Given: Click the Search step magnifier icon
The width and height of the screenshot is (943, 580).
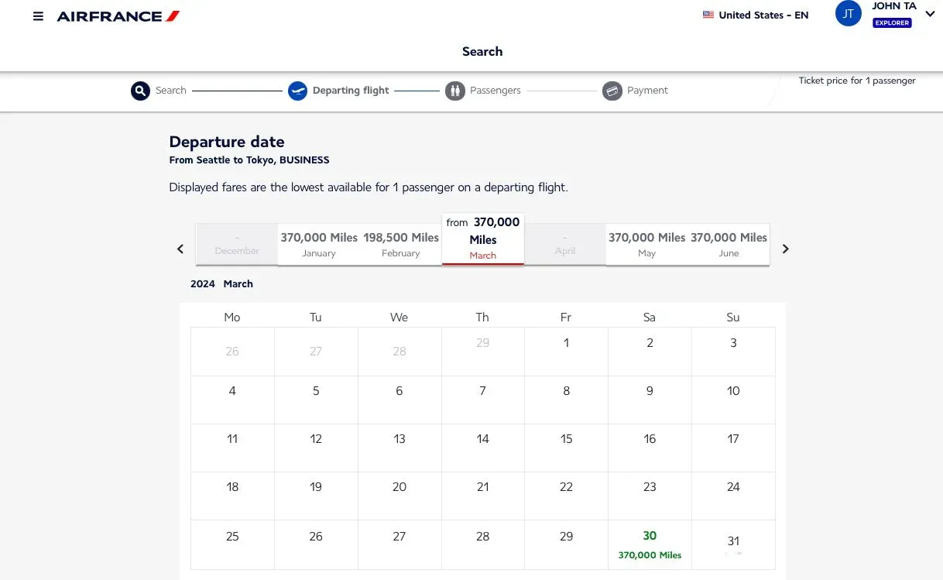Looking at the screenshot, I should tap(140, 91).
